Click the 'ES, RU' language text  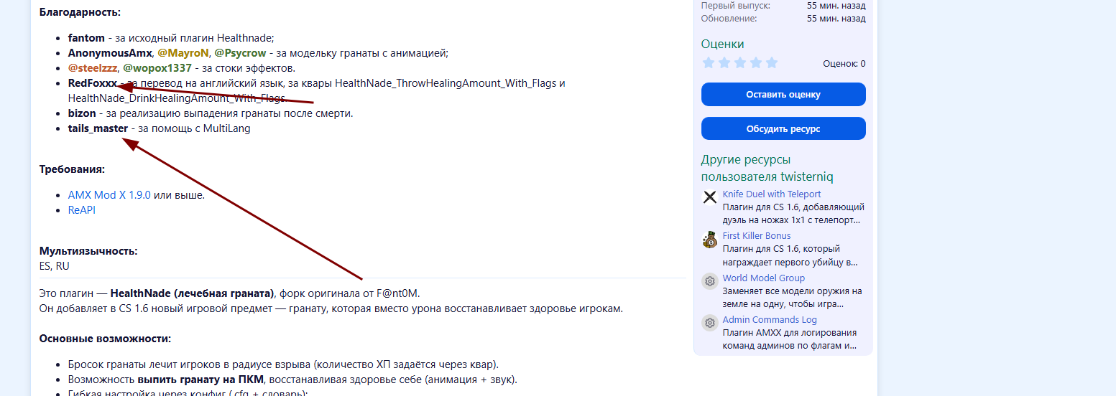(x=55, y=265)
